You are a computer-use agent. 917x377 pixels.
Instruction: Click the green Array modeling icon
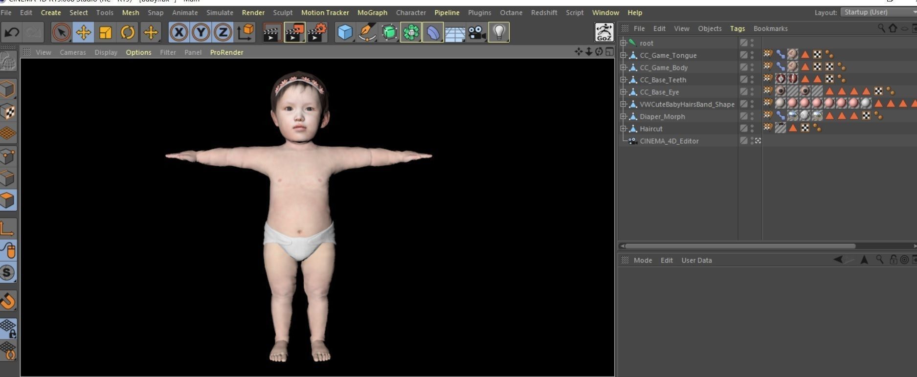pos(411,33)
